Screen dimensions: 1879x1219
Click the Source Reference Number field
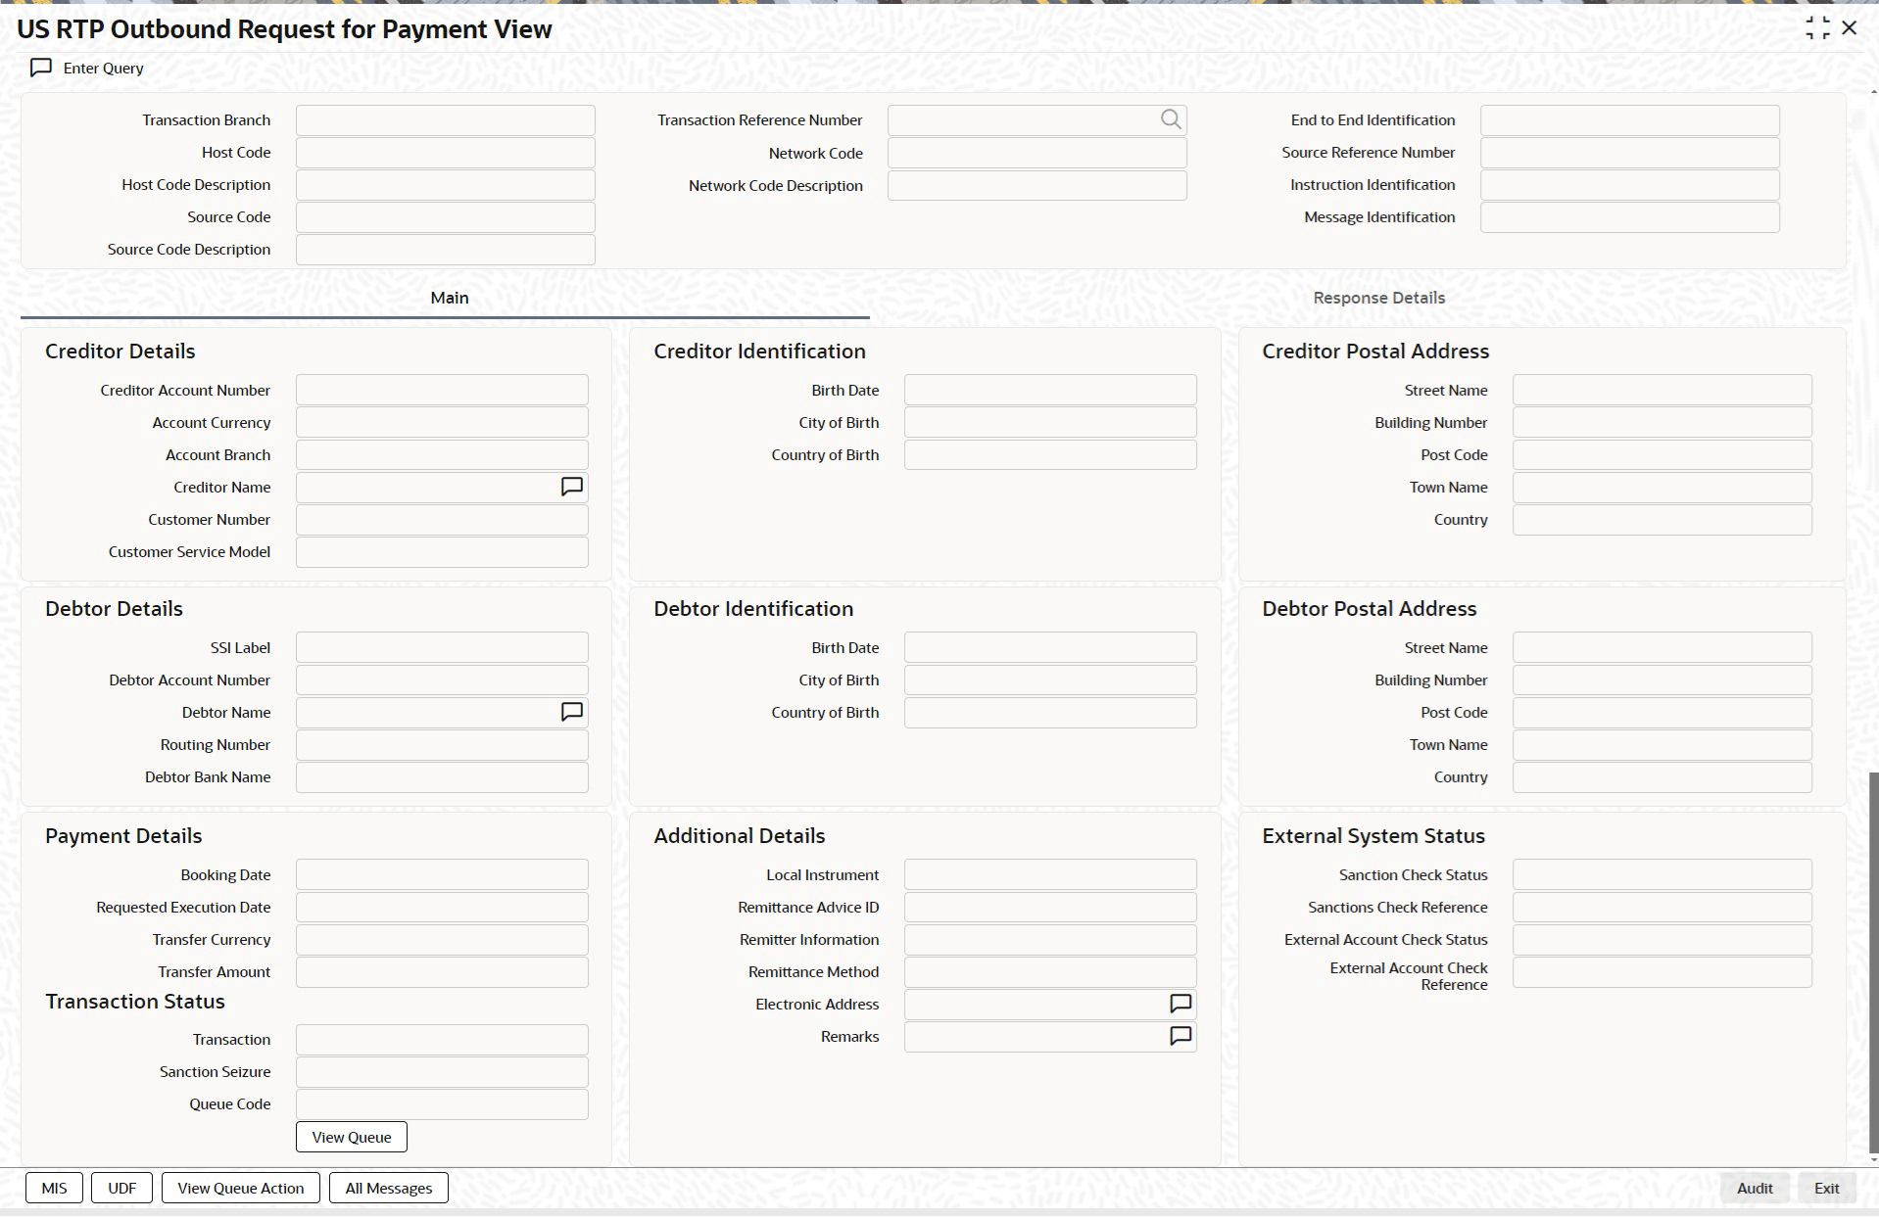coord(1630,153)
